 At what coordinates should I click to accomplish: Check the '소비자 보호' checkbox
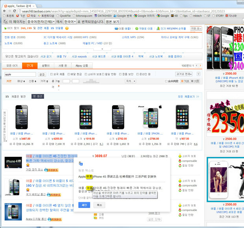pos(86,74)
